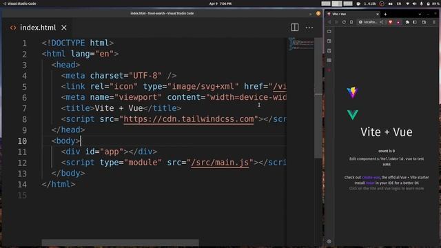Reload the browser page
Screen dimensions: 441x248
344,22
